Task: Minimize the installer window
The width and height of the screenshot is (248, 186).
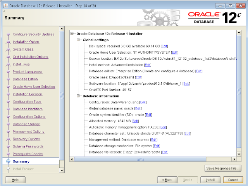Action: coord(220,6)
